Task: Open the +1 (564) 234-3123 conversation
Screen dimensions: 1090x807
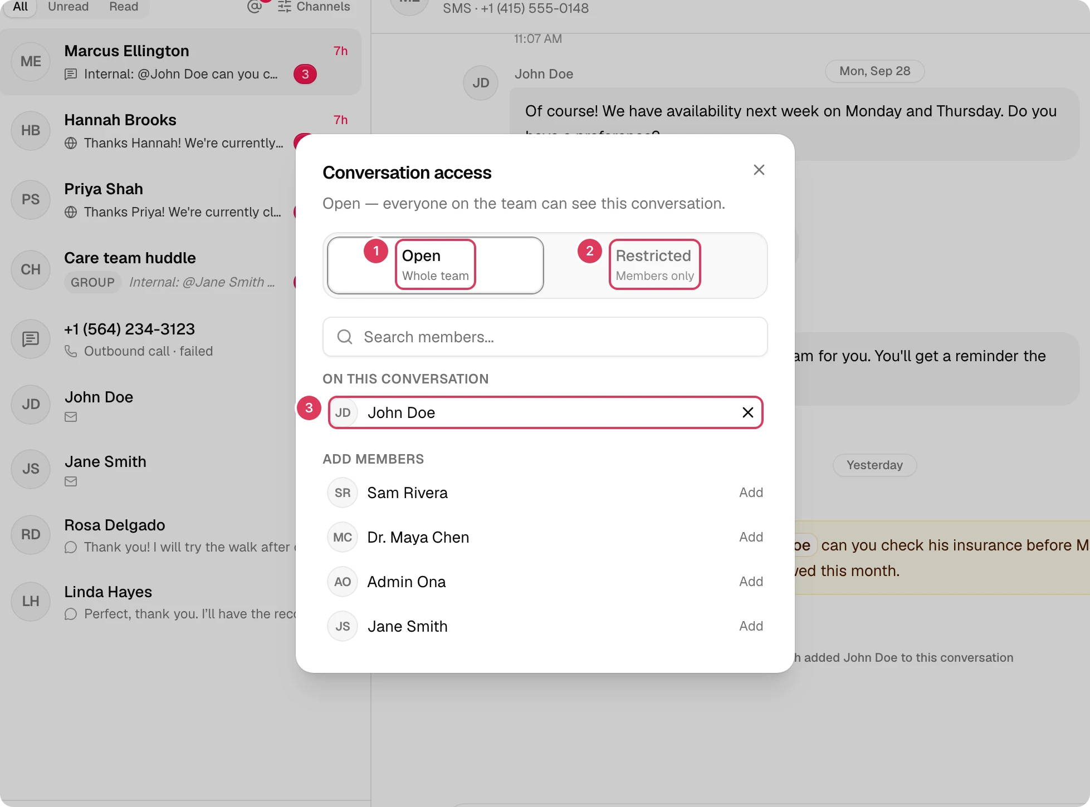Action: (180, 339)
